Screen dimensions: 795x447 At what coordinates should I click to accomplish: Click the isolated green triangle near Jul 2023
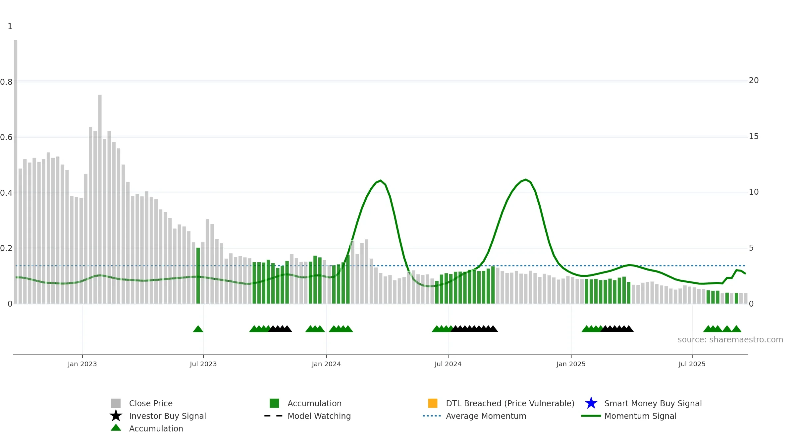tap(198, 329)
